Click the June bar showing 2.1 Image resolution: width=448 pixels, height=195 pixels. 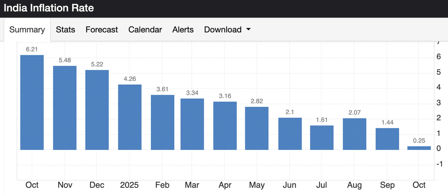pyautogui.click(x=290, y=134)
